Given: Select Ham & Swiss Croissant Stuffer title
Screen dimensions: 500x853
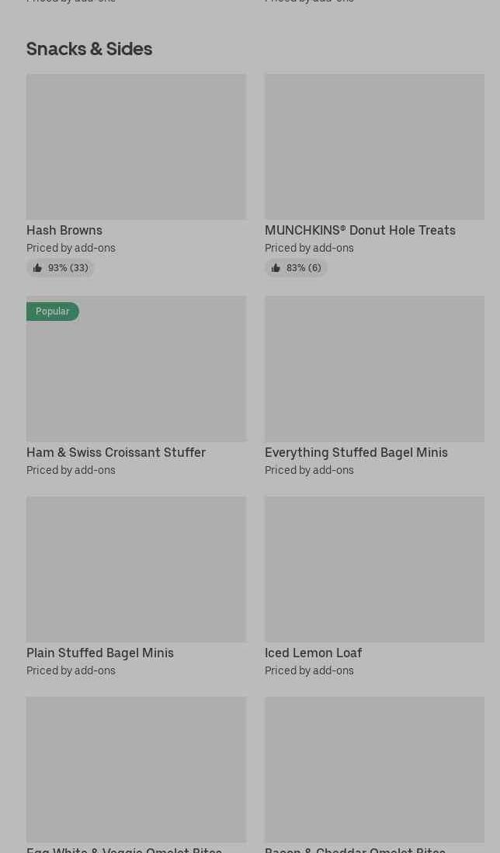Looking at the screenshot, I should click(x=116, y=452).
